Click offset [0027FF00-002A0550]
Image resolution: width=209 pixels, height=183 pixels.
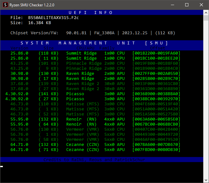156,74
